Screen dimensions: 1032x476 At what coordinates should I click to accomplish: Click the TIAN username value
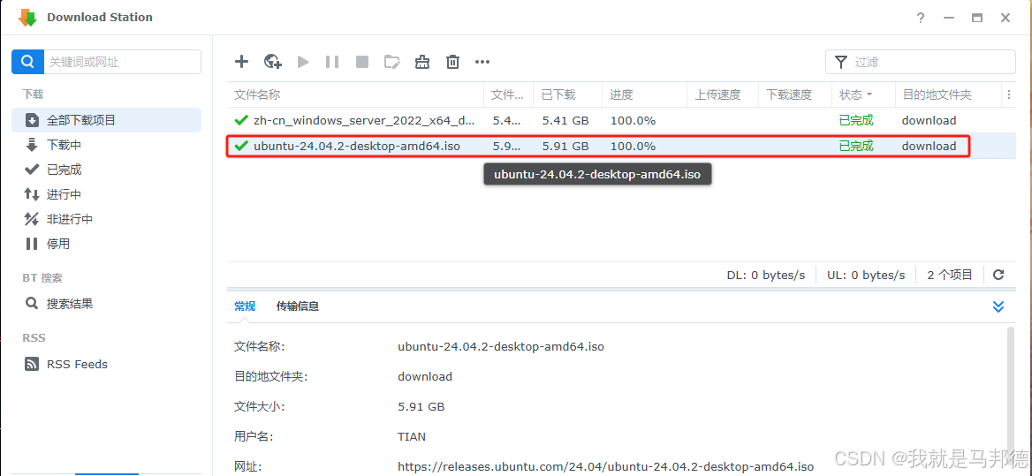(412, 436)
